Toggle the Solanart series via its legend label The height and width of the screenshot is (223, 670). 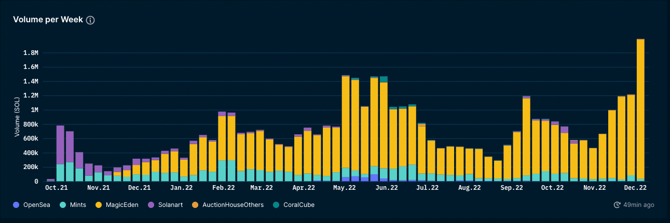[168, 205]
